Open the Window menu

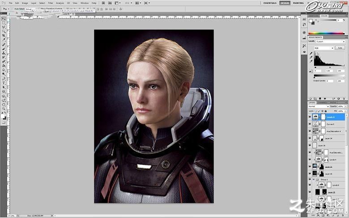pyautogui.click(x=85, y=3)
